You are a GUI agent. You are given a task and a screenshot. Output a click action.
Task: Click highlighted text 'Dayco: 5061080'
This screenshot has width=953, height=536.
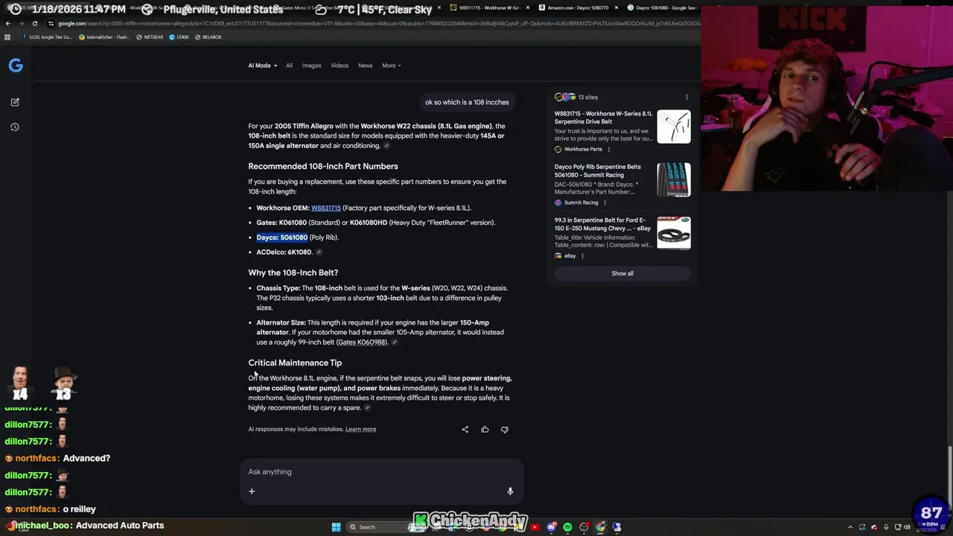282,237
